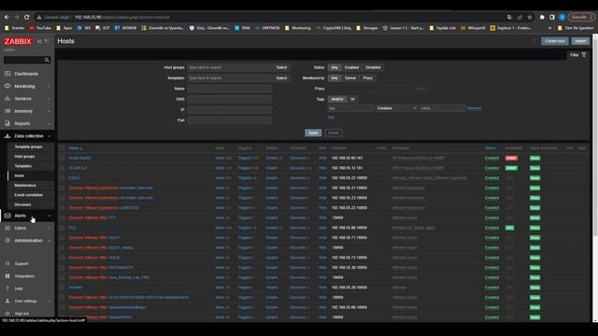This screenshot has height=336, width=598.
Task: Click the browser back arrow
Action: pos(7,17)
